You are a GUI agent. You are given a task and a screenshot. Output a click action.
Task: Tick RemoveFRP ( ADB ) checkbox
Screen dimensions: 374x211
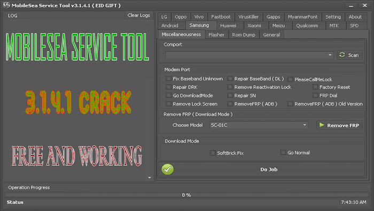pyautogui.click(x=230, y=104)
